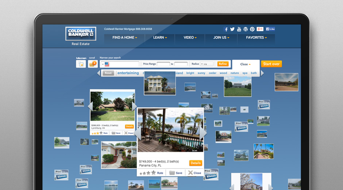Open the Pinterest social icon
The image size is (343, 190).
[252, 29]
